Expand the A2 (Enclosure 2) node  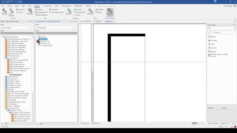[x=4, y=77]
